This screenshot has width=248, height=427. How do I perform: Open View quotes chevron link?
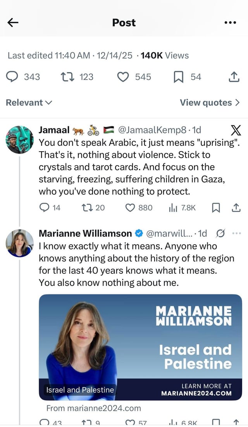(x=210, y=103)
